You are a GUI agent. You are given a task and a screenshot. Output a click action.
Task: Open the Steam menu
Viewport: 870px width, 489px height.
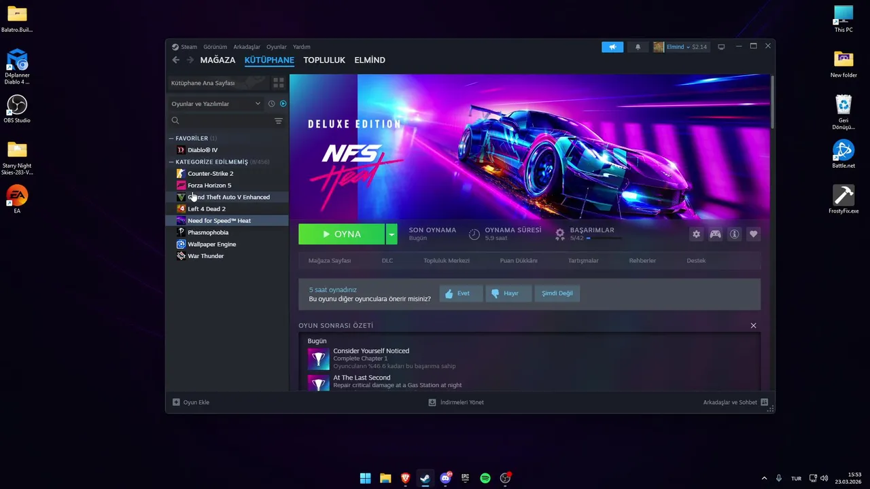coord(184,47)
